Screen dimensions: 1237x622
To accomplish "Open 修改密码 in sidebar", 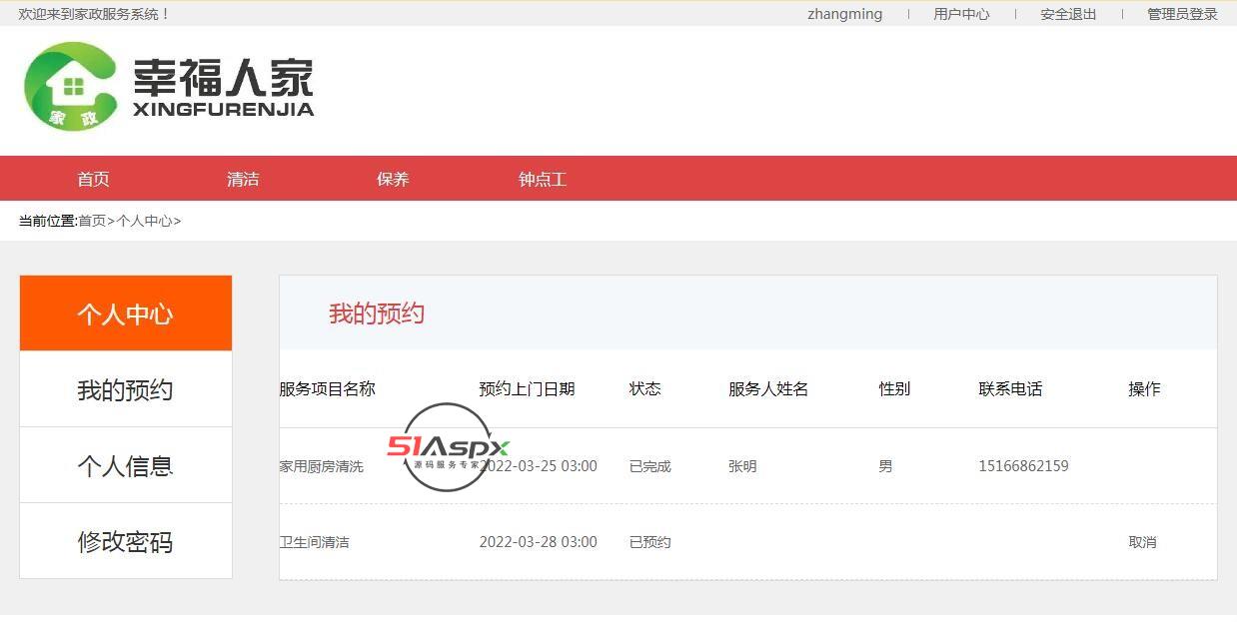I will tap(126, 541).
